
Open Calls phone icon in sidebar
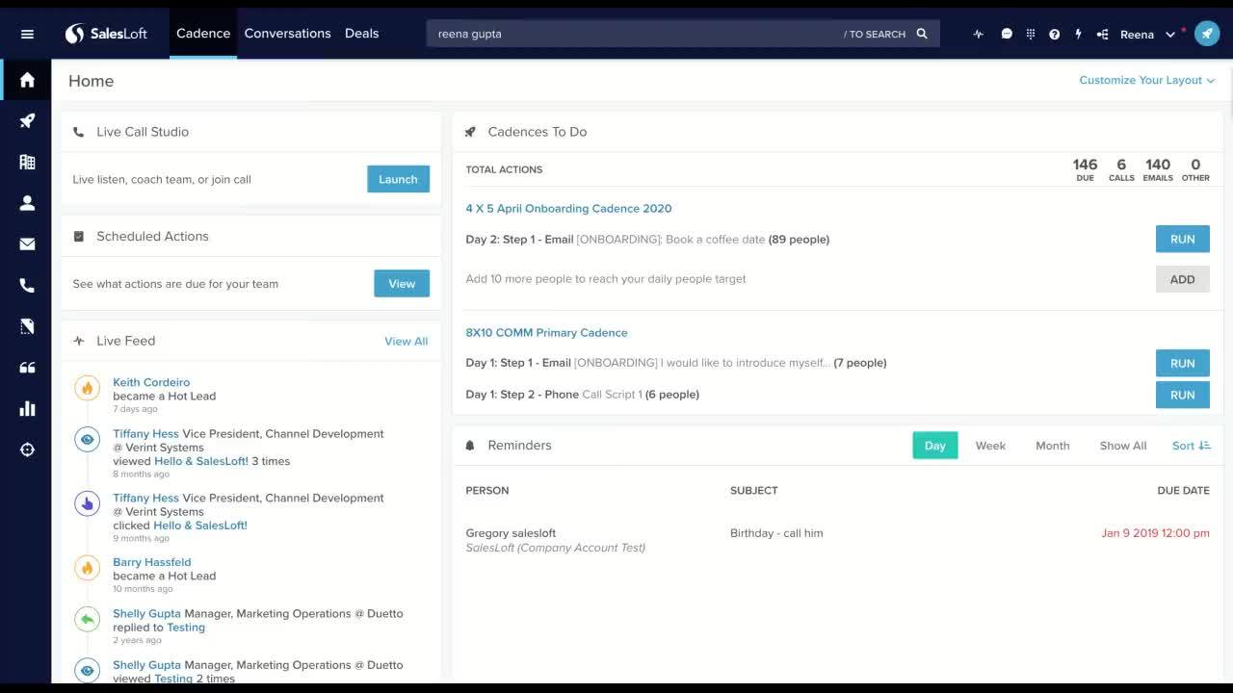27,285
